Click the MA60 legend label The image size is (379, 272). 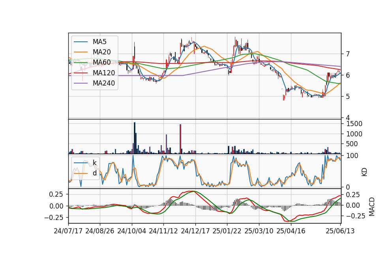[101, 63]
